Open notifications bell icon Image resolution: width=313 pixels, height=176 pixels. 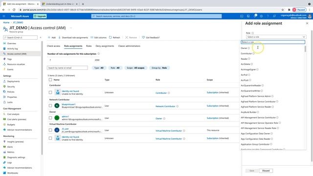coord(255,16)
